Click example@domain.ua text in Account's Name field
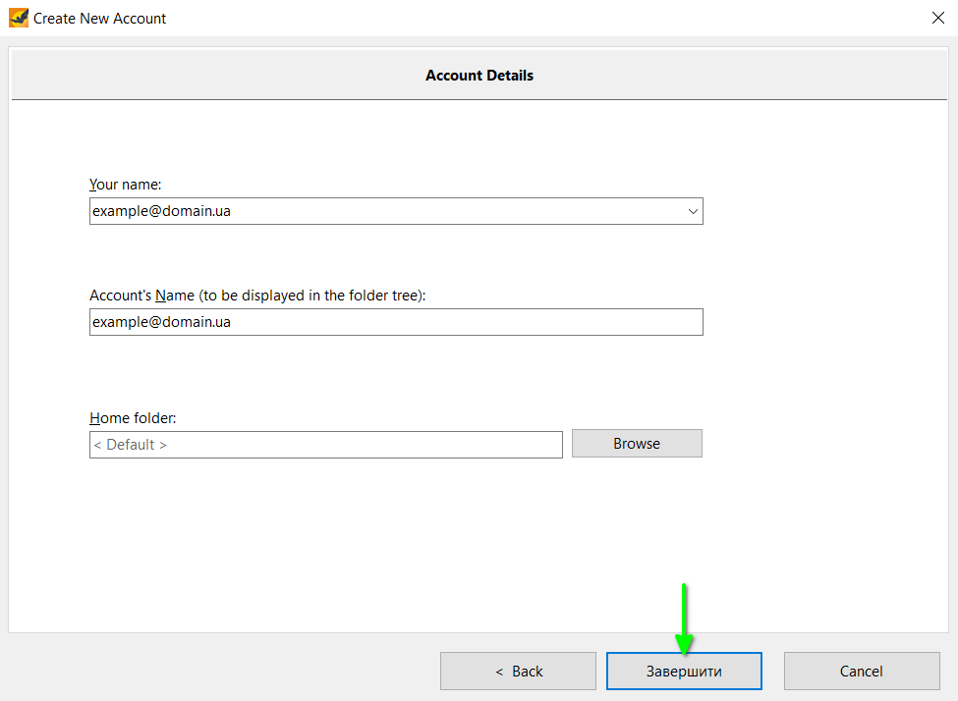 click(x=162, y=322)
